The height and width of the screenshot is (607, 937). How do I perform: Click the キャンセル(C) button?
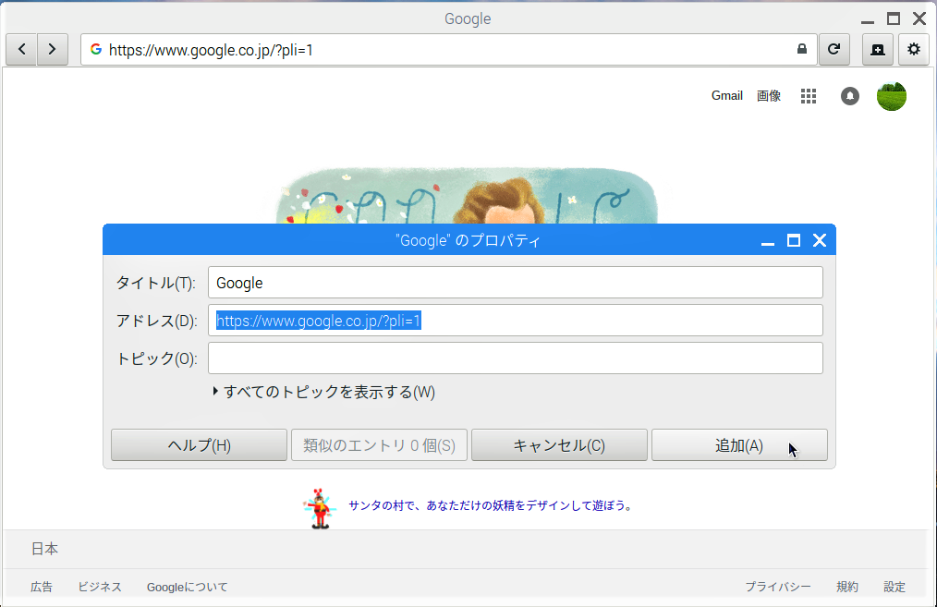559,445
